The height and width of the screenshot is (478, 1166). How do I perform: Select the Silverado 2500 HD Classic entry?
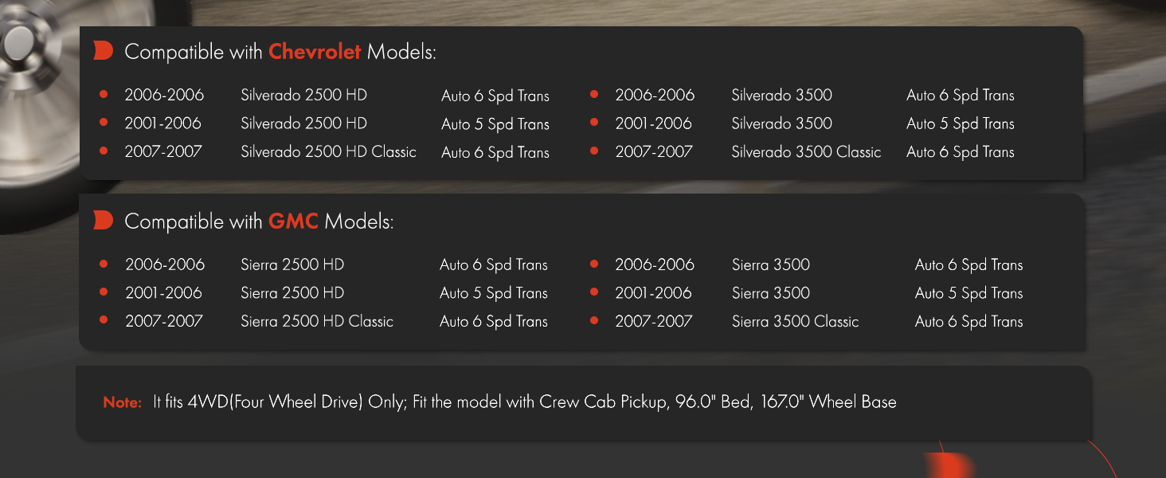[x=328, y=151]
